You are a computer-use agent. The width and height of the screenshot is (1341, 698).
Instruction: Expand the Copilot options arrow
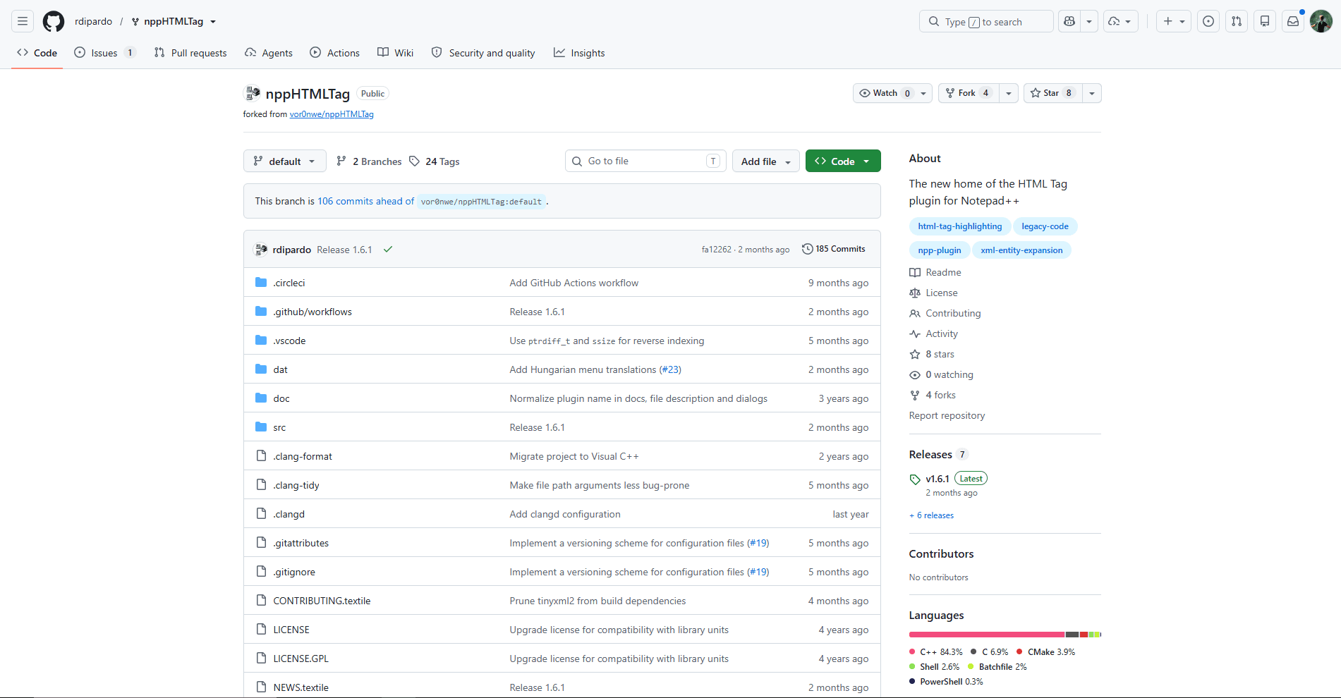(x=1089, y=22)
